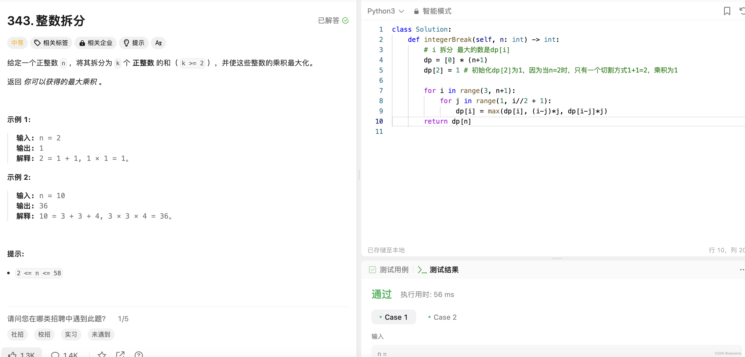Open the 相关企业 companies button
The height and width of the screenshot is (357, 745).
click(x=96, y=43)
